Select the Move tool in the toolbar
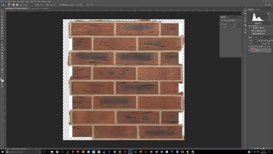This screenshot has width=273, height=154. [2, 11]
